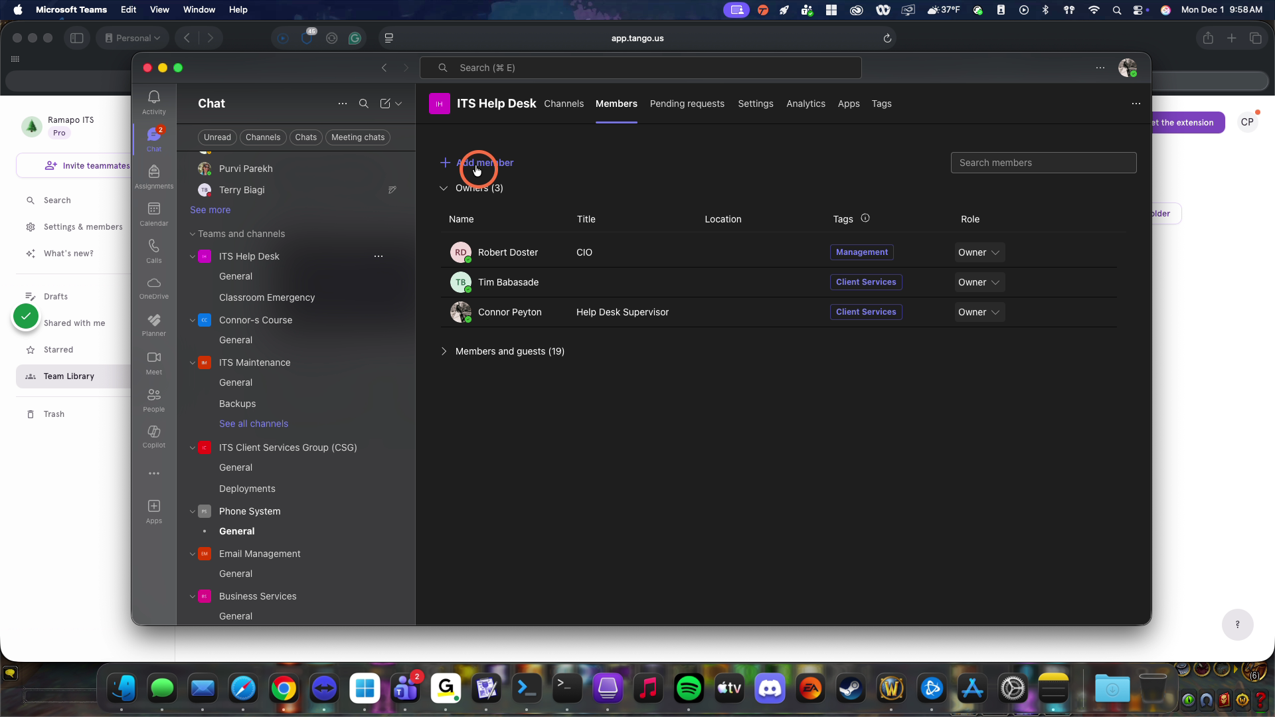Collapse Teams and channels section
This screenshot has height=717, width=1275.
[193, 234]
